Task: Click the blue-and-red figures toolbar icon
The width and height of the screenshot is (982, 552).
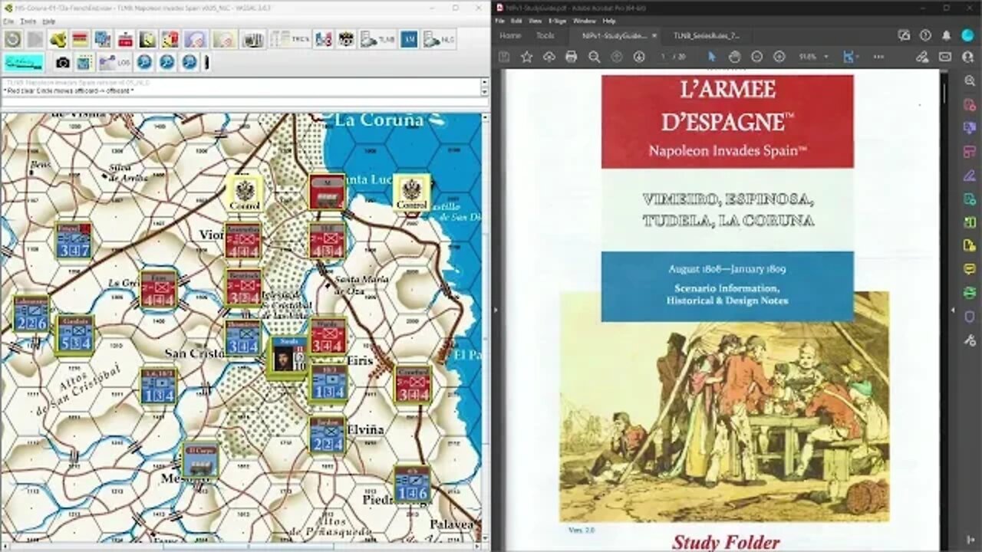Action: point(324,39)
